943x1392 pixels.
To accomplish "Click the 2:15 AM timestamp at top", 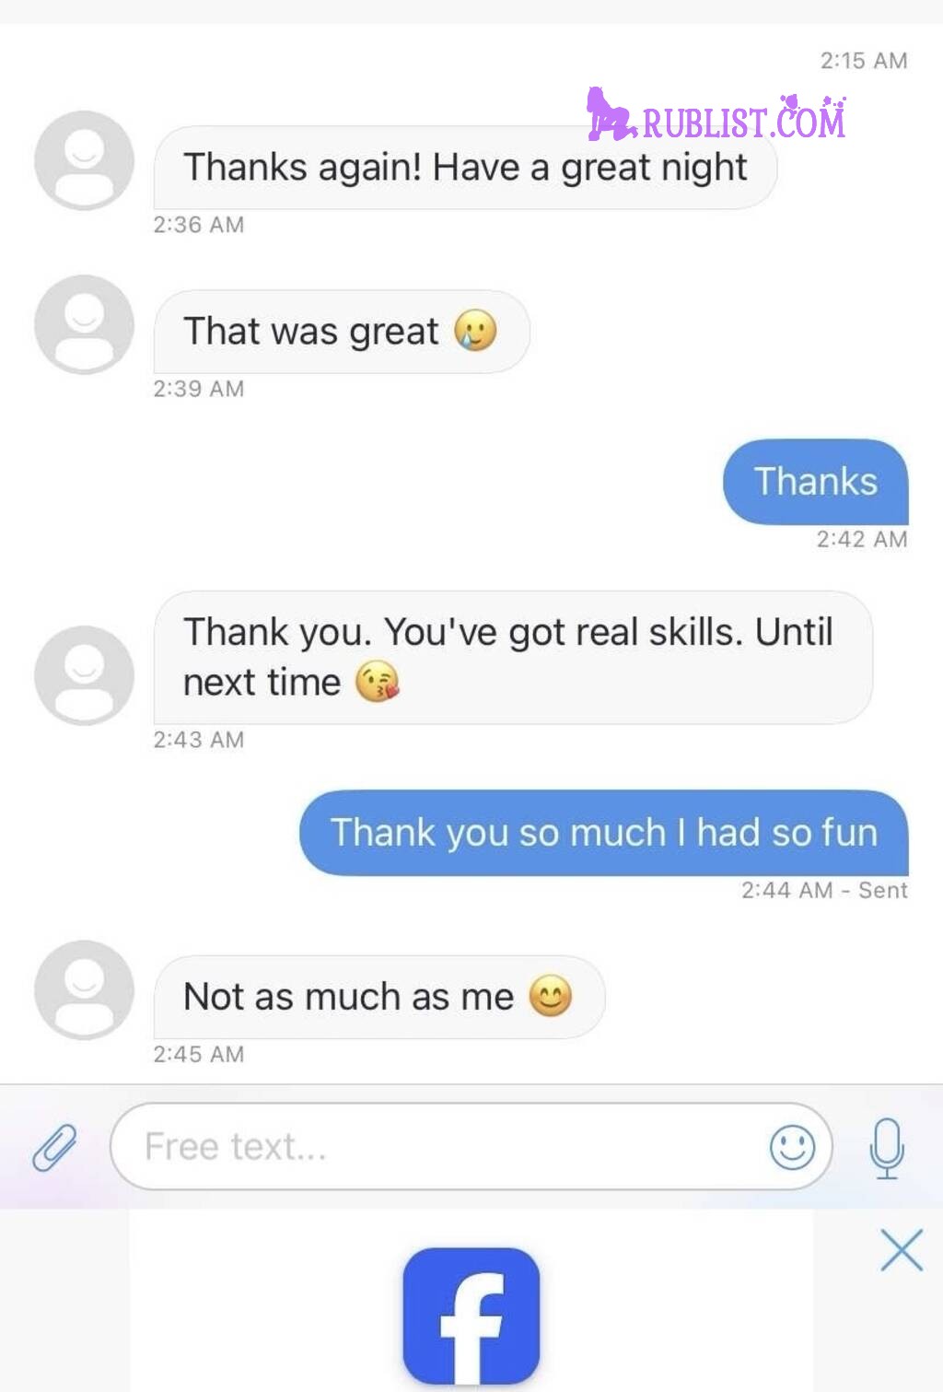I will pyautogui.click(x=864, y=61).
